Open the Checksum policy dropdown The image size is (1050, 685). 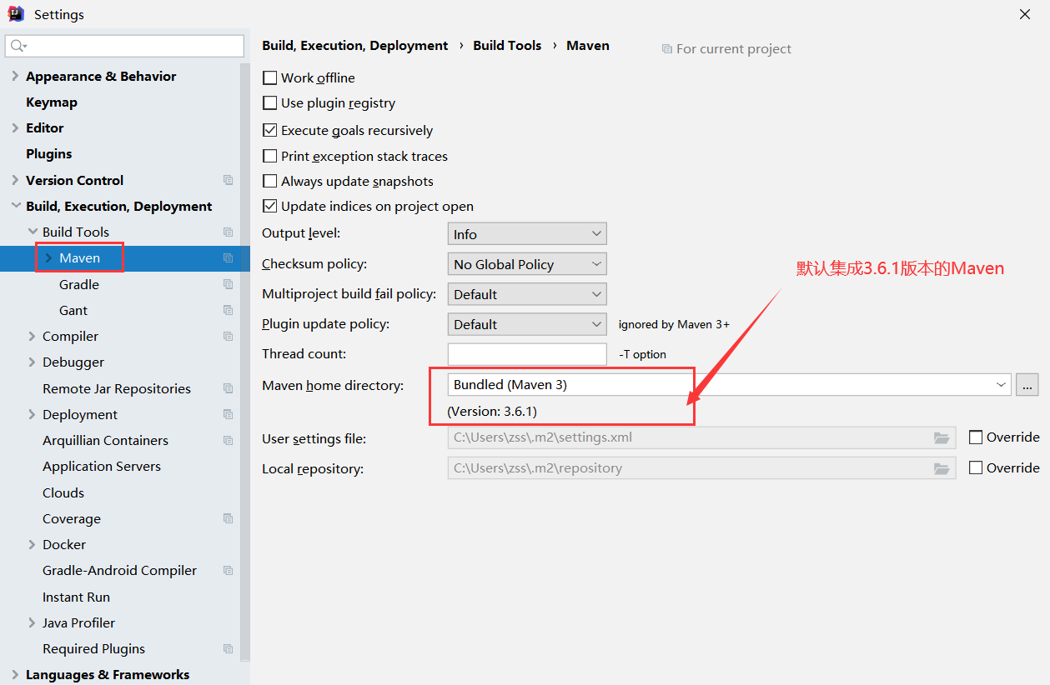[527, 264]
